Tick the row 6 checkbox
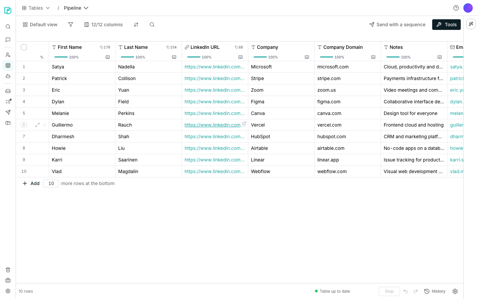The image size is (478, 299). [x=24, y=125]
